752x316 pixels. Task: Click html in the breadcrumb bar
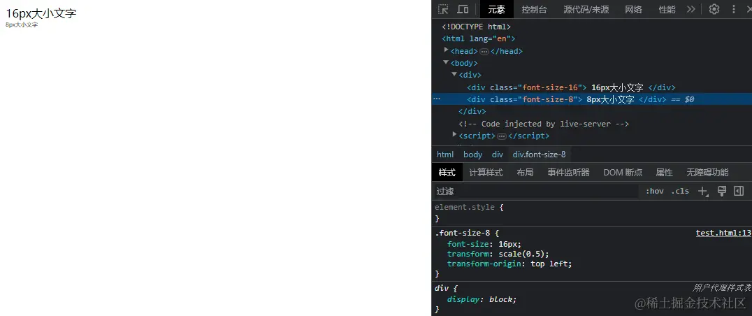pyautogui.click(x=445, y=155)
